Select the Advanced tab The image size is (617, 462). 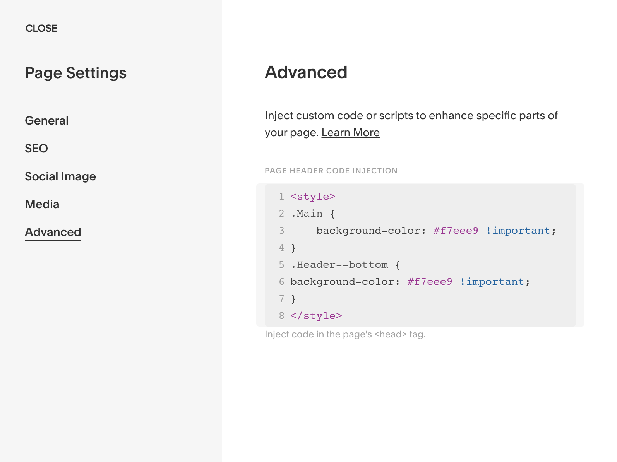point(53,232)
